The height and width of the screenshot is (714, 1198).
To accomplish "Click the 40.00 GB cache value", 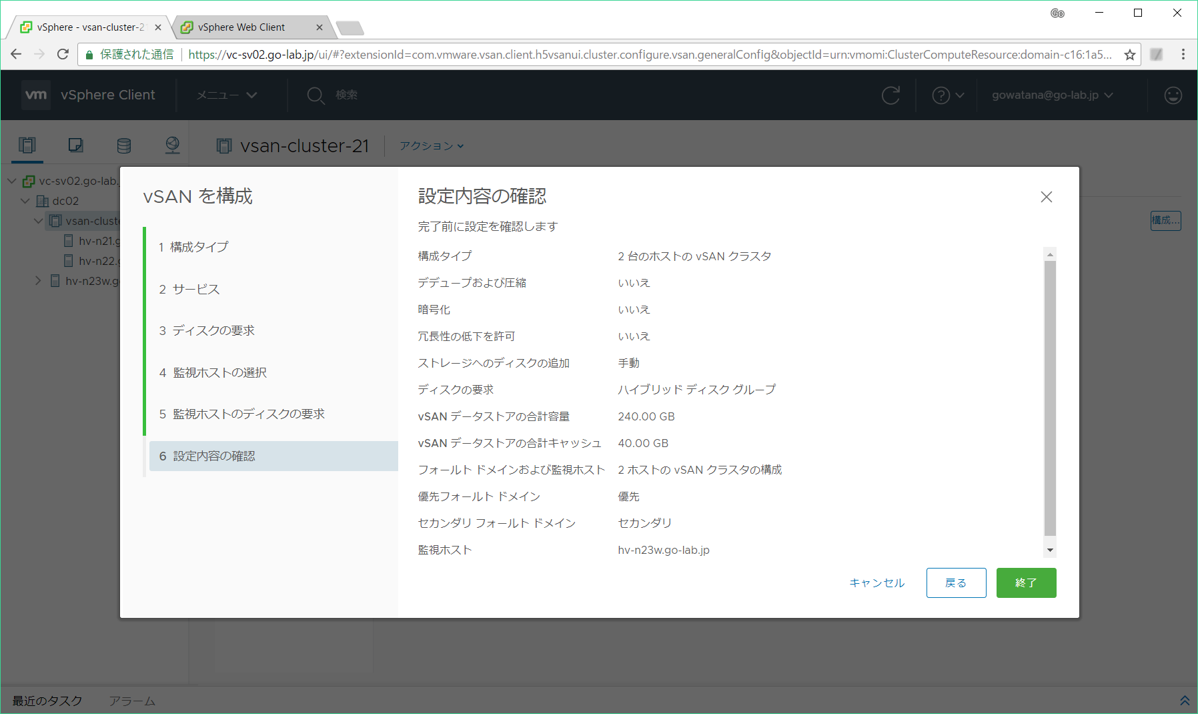I will click(643, 443).
